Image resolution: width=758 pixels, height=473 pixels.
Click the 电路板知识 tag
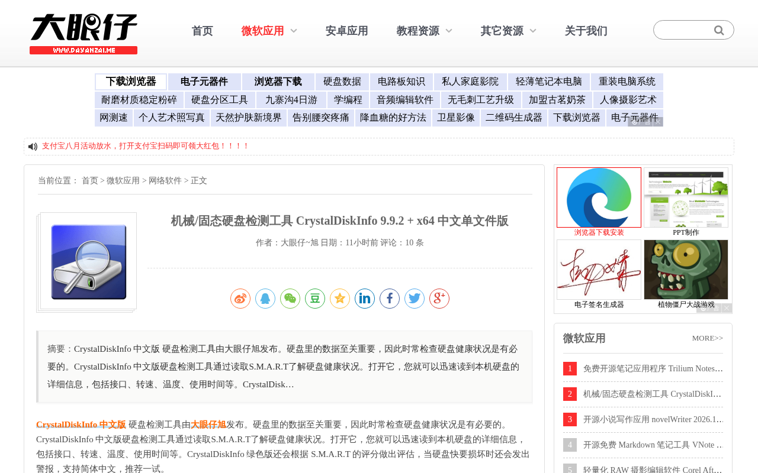click(402, 82)
